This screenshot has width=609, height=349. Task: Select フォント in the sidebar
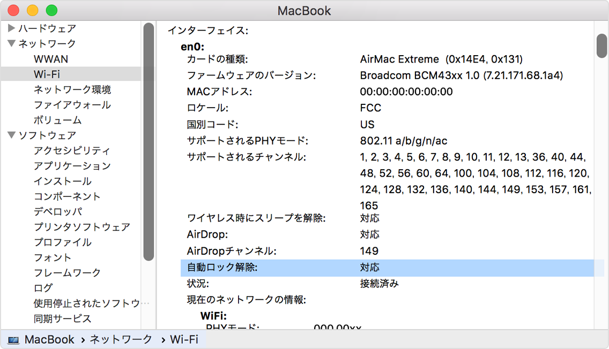(x=53, y=257)
